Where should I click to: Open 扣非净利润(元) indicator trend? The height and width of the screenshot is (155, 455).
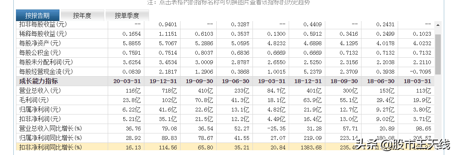pos(40,119)
